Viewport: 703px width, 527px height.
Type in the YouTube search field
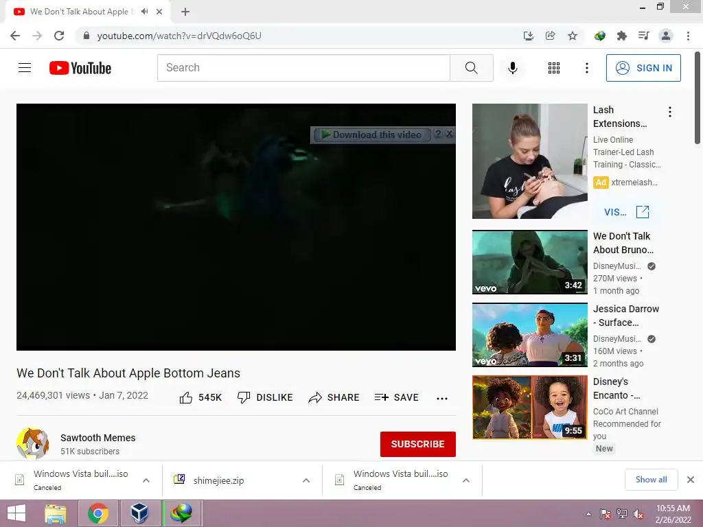click(x=303, y=68)
